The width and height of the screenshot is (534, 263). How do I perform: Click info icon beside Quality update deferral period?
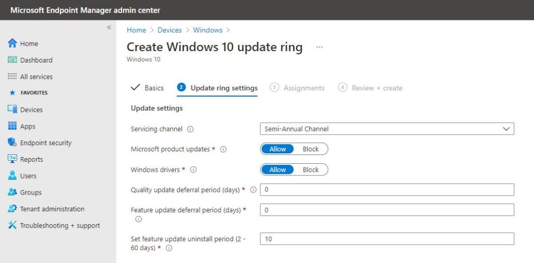click(253, 190)
